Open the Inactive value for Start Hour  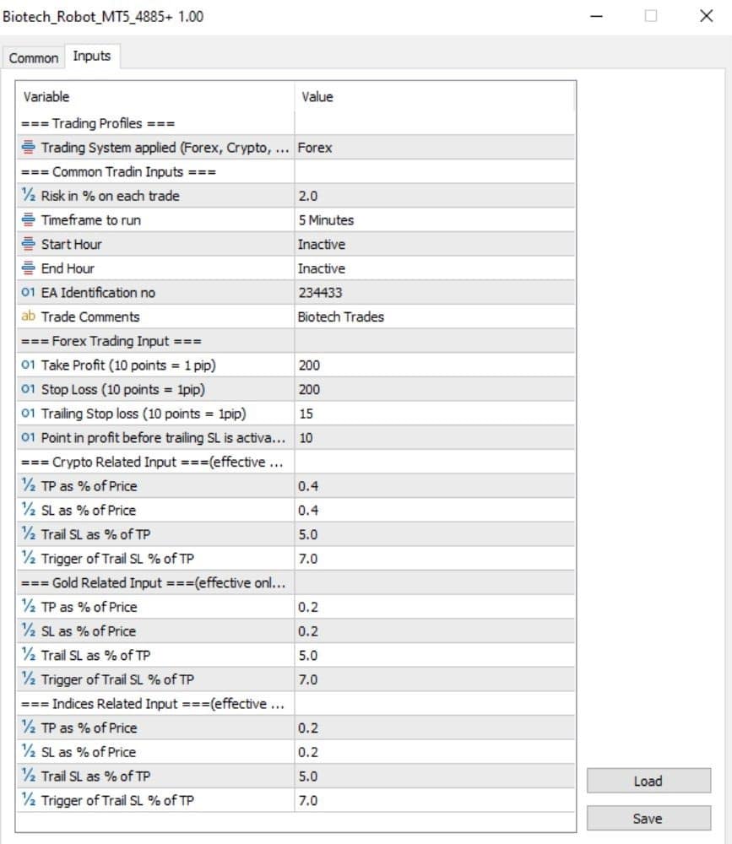(x=435, y=245)
